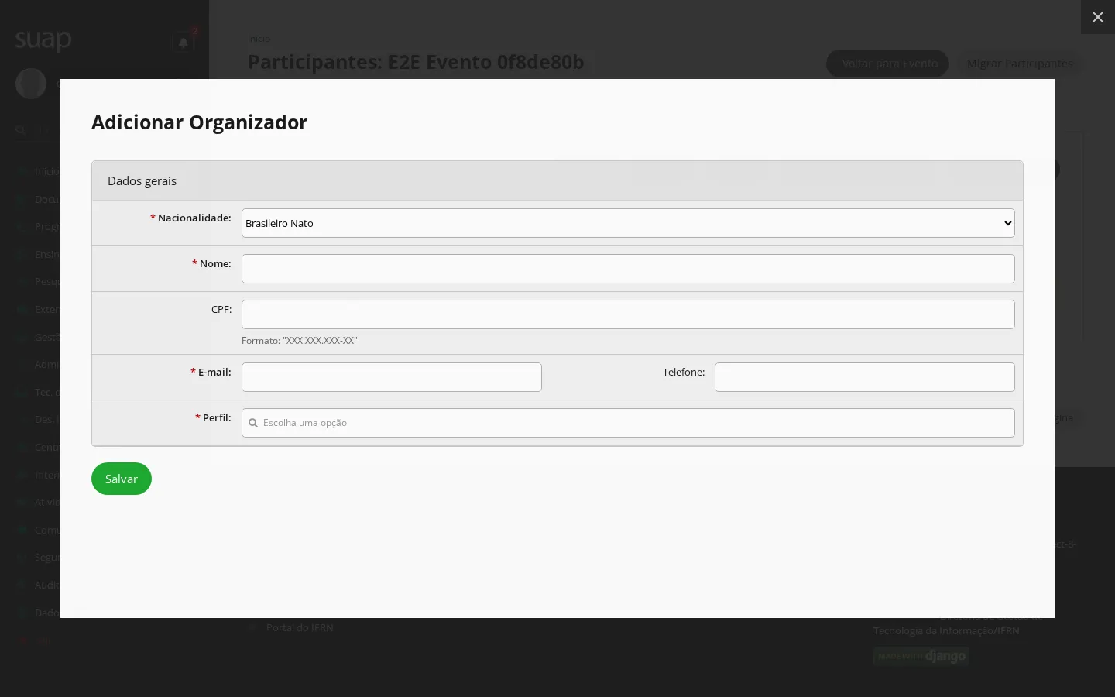
Task: Click the green Salvar button
Action: tap(122, 479)
